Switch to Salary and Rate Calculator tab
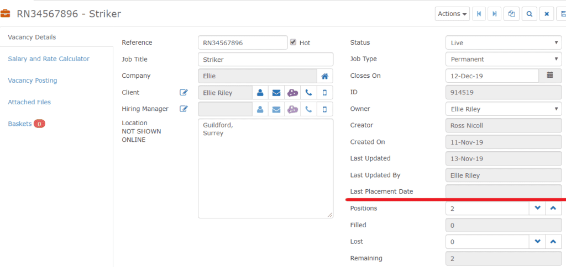The image size is (566, 267). 49,58
